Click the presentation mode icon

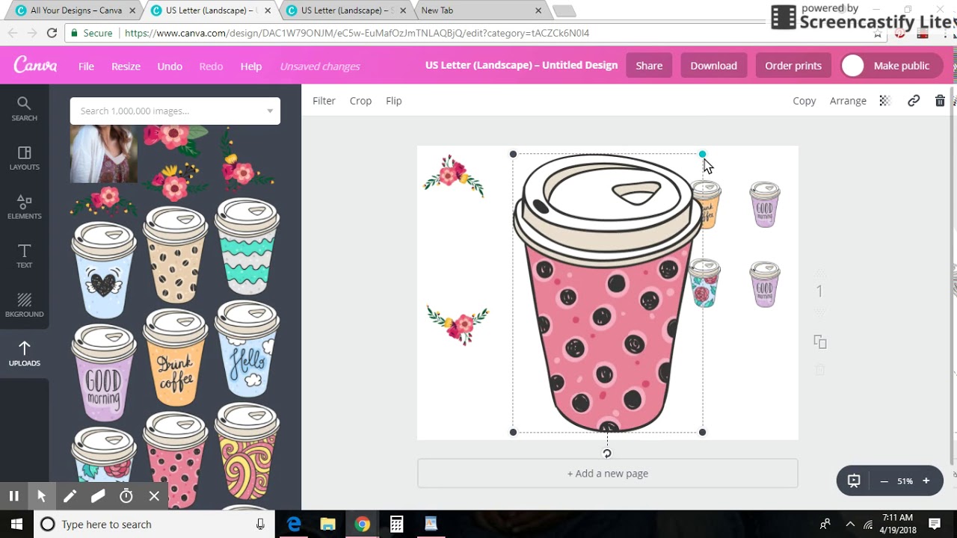[x=854, y=480]
